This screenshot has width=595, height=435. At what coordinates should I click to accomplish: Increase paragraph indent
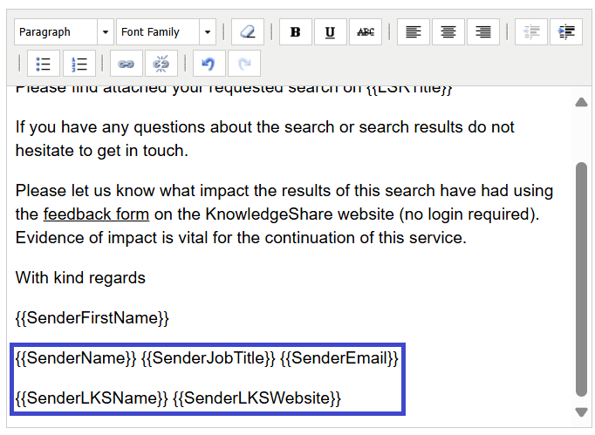coord(566,32)
